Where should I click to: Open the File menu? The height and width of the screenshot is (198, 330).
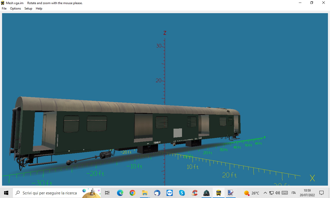4,9
